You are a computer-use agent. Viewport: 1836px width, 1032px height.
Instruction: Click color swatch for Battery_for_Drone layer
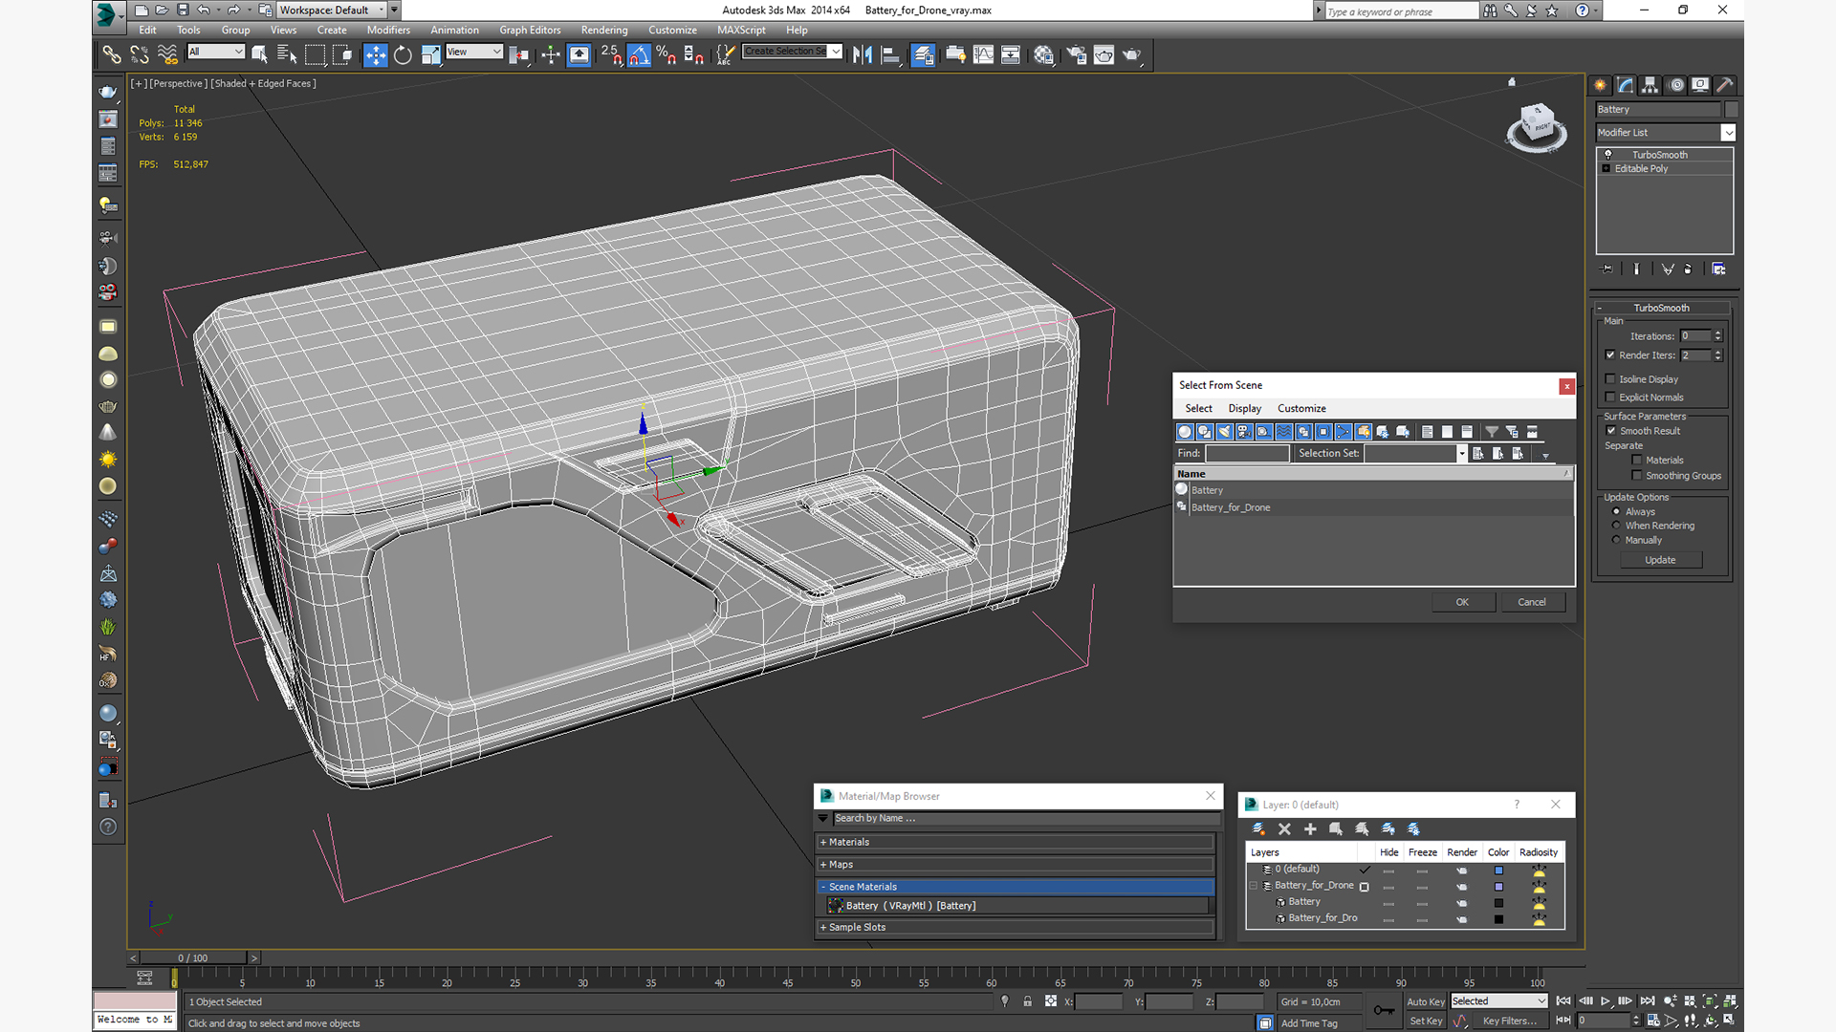point(1498,887)
